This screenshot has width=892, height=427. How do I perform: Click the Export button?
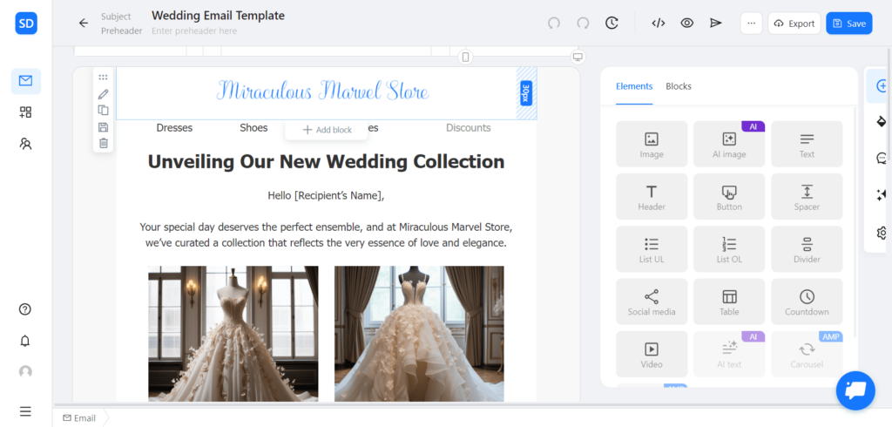[x=794, y=24]
